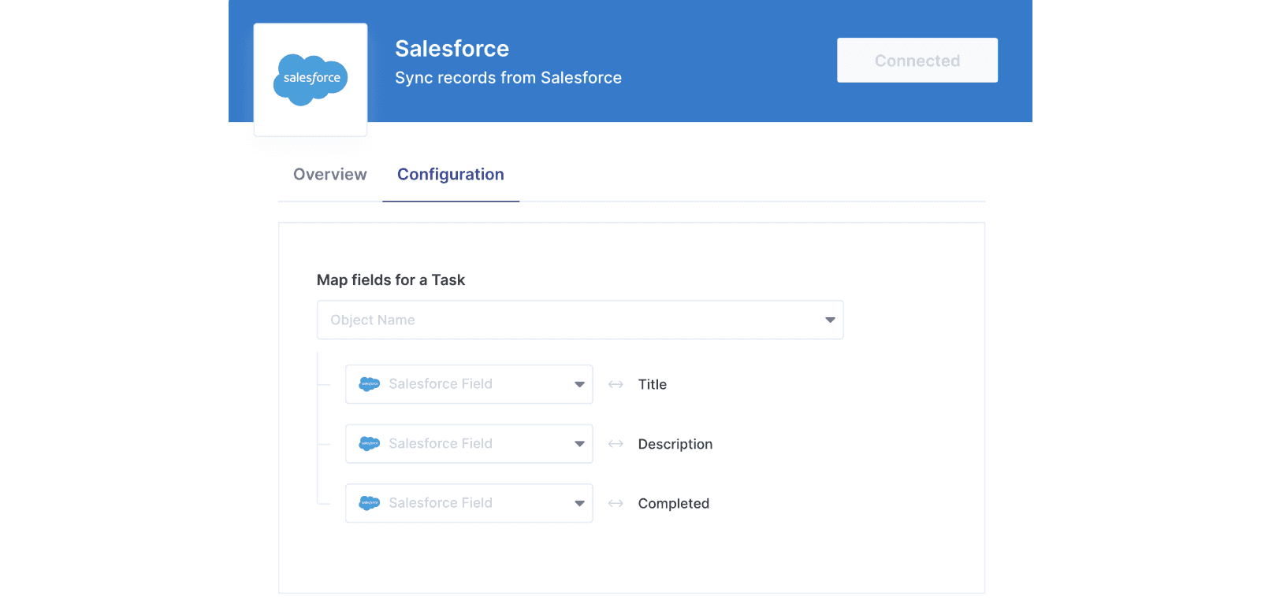Click the 'Sync records from Salesforce' subtitle
This screenshot has height=603, width=1261.
(508, 78)
